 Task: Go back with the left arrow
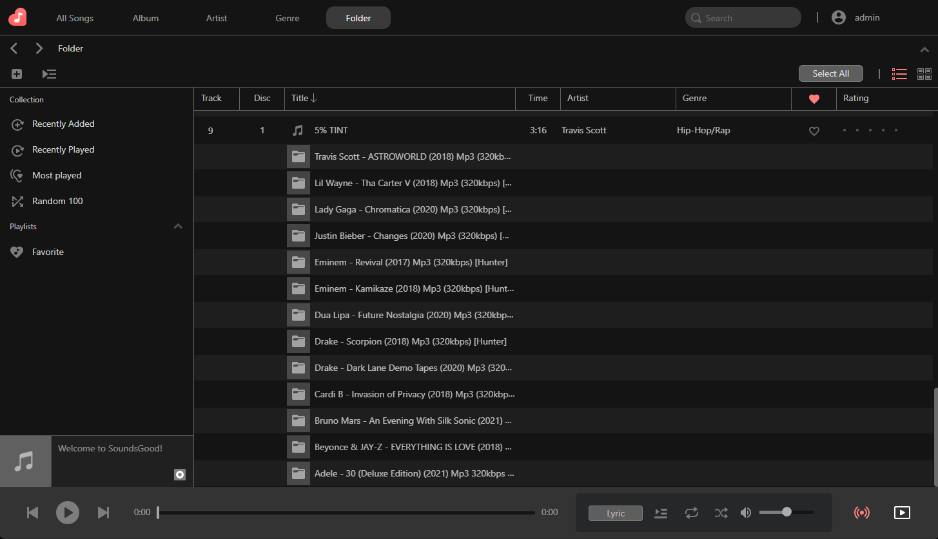coord(14,48)
